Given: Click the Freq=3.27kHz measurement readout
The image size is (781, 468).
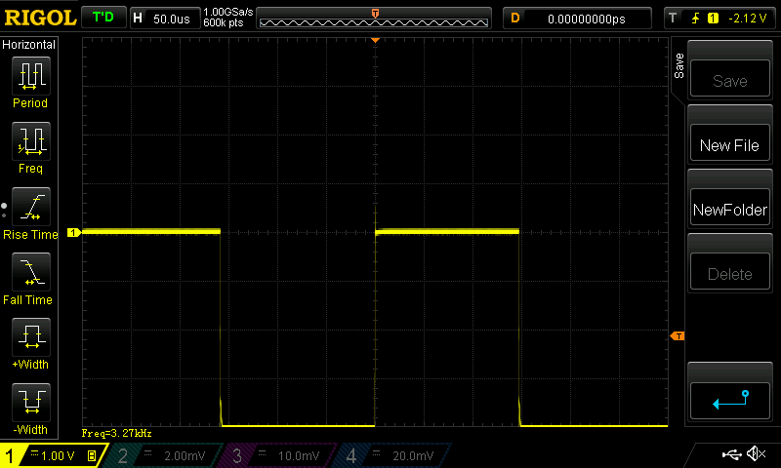Looking at the screenshot, I should (116, 434).
